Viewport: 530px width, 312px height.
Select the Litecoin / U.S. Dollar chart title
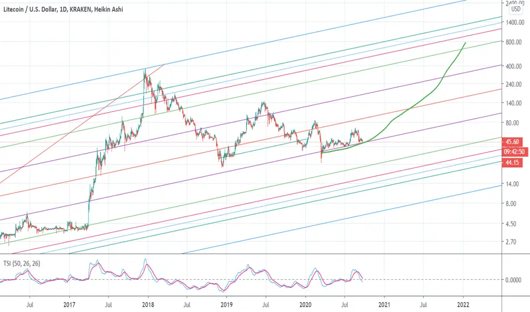[63, 10]
